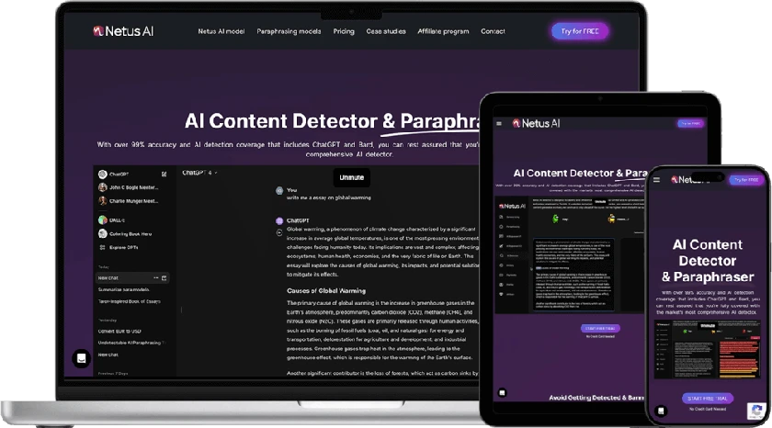772x428 pixels.
Task: Open DALL-E in the chat sidebar
Action: 111,220
